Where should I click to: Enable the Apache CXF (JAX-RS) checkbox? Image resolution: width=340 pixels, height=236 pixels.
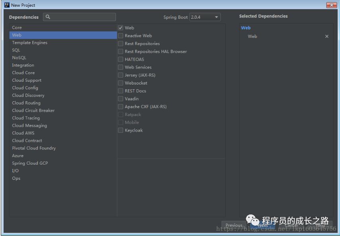pos(120,106)
